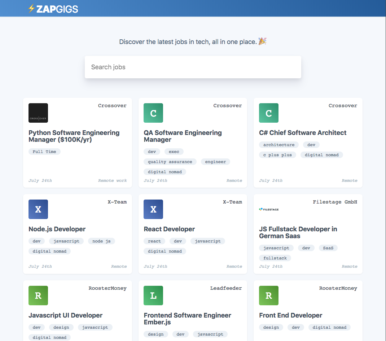Select digital nomad tag on React Developer card
This screenshot has width=386, height=341.
click(x=165, y=251)
